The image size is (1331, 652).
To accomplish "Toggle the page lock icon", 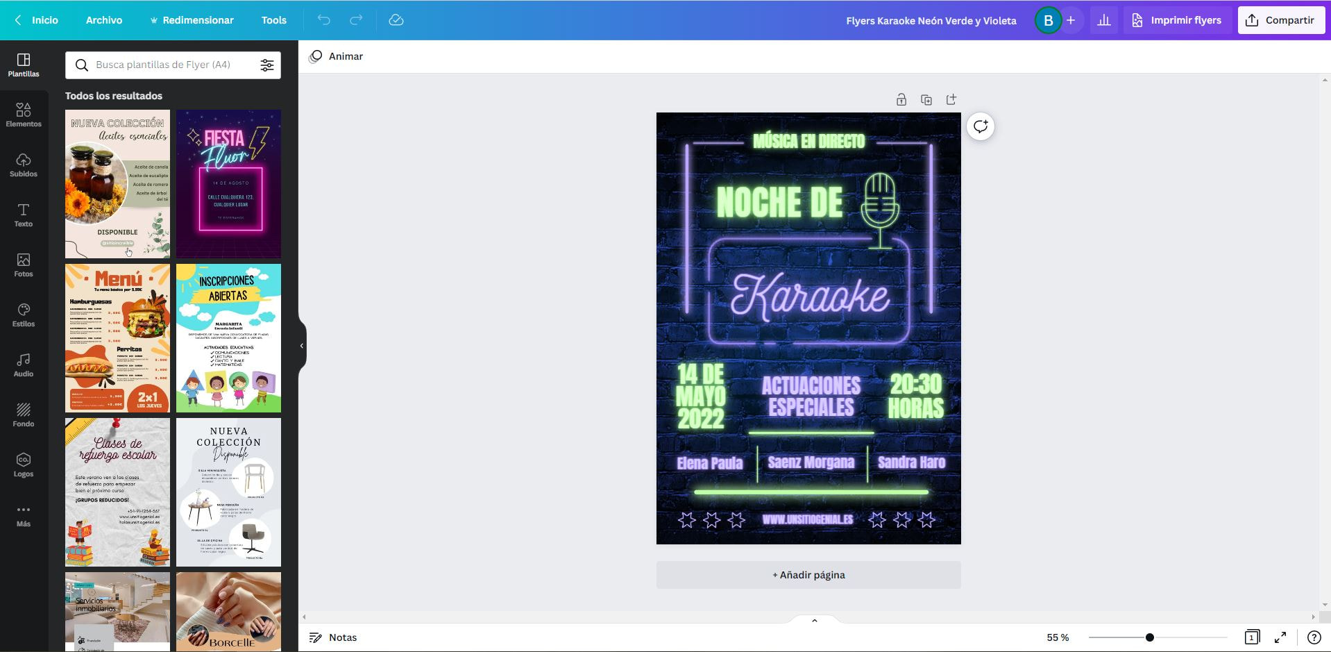I will coord(901,99).
